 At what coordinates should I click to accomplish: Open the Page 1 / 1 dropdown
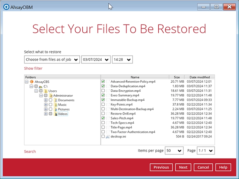click(x=206, y=151)
